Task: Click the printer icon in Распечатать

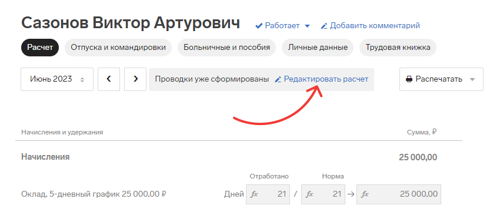Action: pos(409,79)
